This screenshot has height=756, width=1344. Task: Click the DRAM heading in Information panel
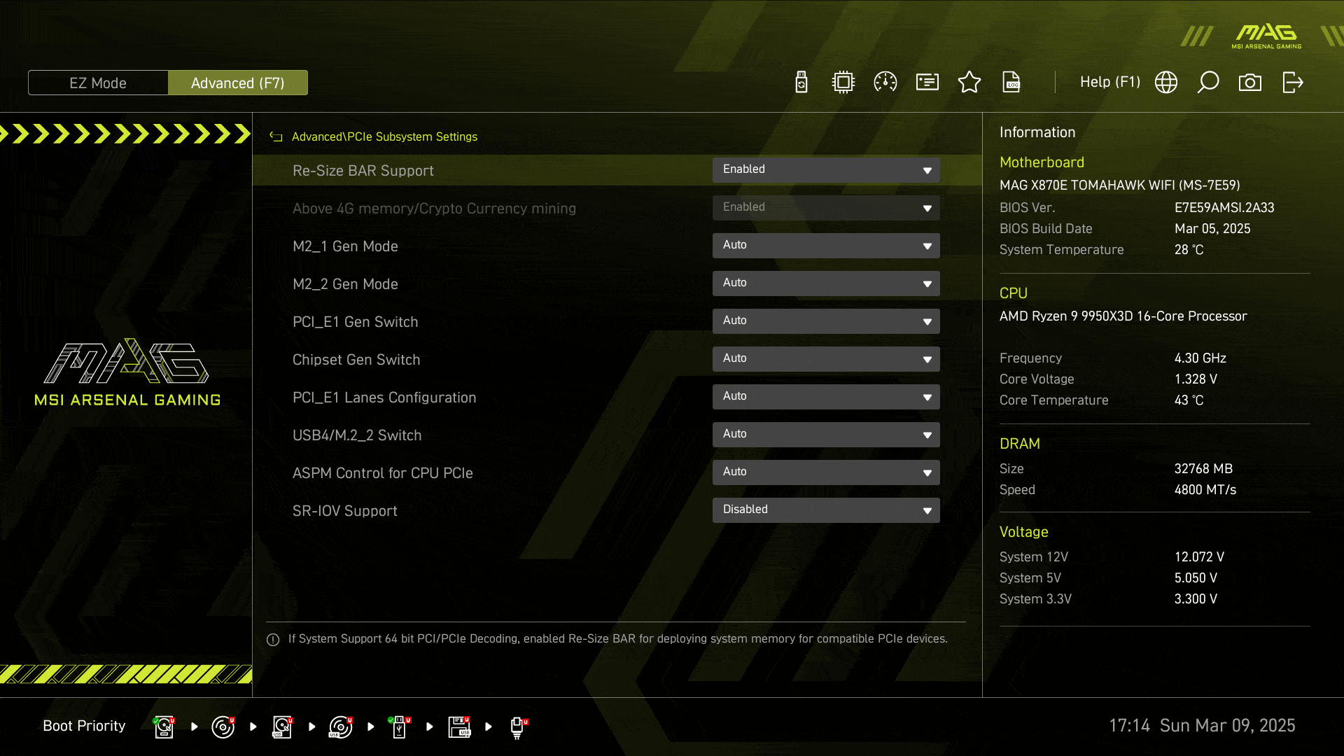click(x=1019, y=444)
